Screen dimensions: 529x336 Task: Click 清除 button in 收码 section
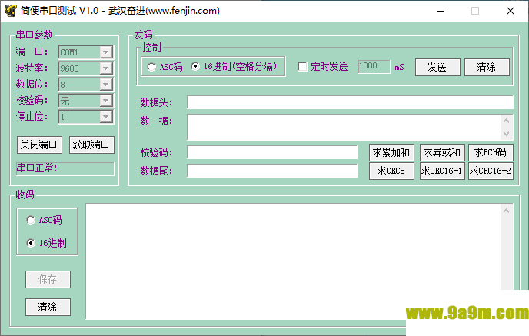click(48, 307)
